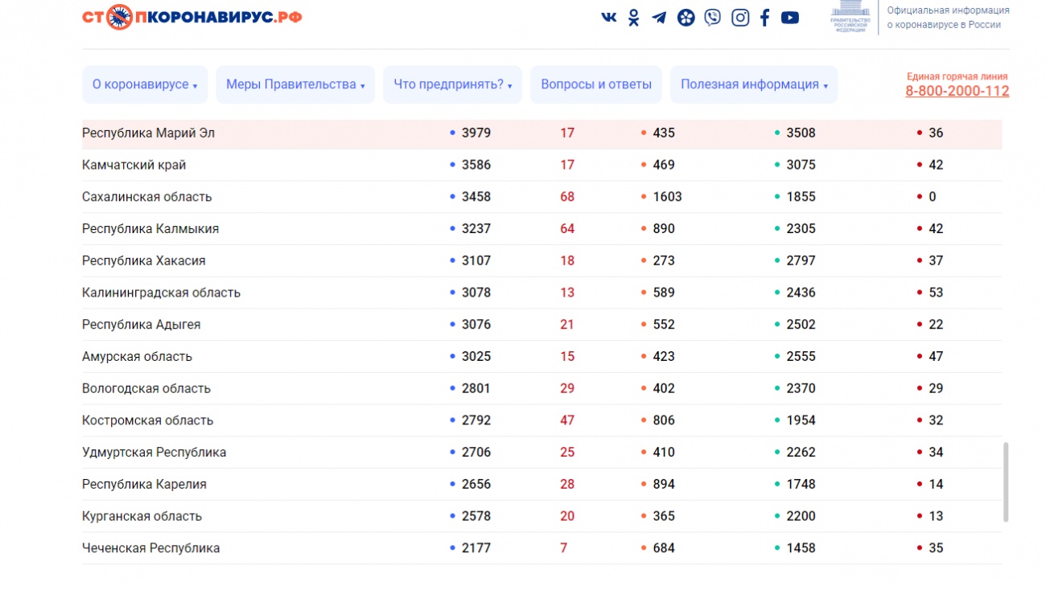Click the Russian Government emblem logo
This screenshot has height=590, width=1046.
pyautogui.click(x=850, y=16)
